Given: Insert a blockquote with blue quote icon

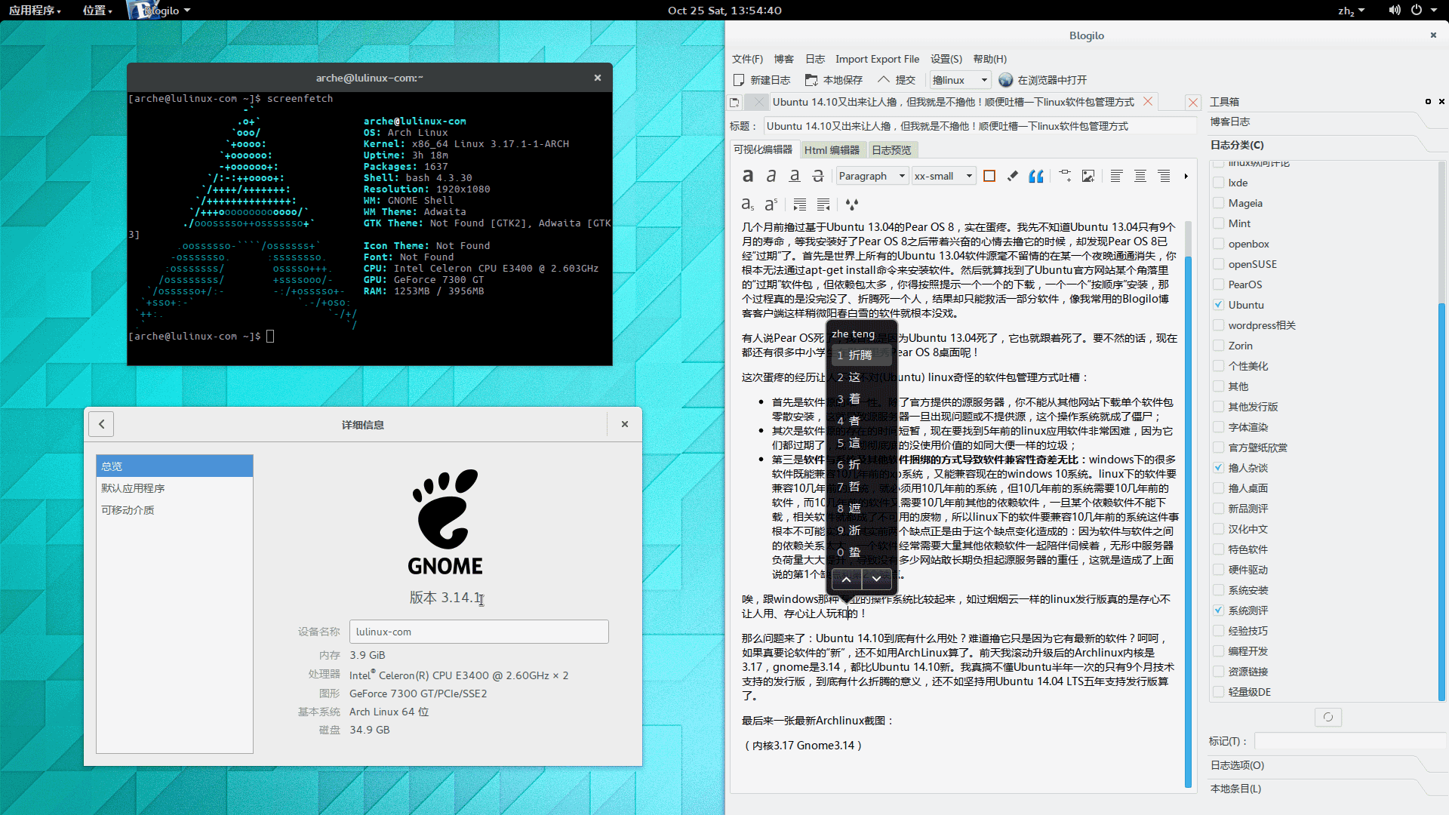Looking at the screenshot, I should pos(1036,176).
